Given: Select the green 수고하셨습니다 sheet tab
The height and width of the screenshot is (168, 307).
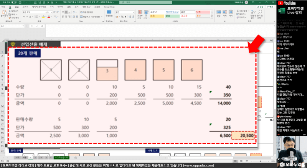Looking at the screenshot, I should [61, 158].
